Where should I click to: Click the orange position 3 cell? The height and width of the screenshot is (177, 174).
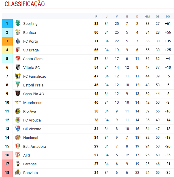click(x=8, y=41)
